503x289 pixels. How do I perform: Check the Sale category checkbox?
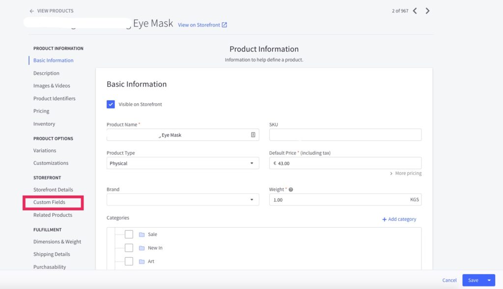[x=129, y=234]
